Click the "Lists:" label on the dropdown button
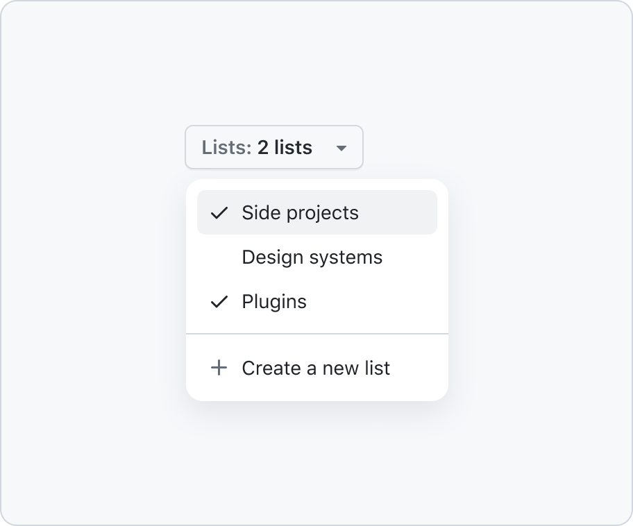 [227, 147]
